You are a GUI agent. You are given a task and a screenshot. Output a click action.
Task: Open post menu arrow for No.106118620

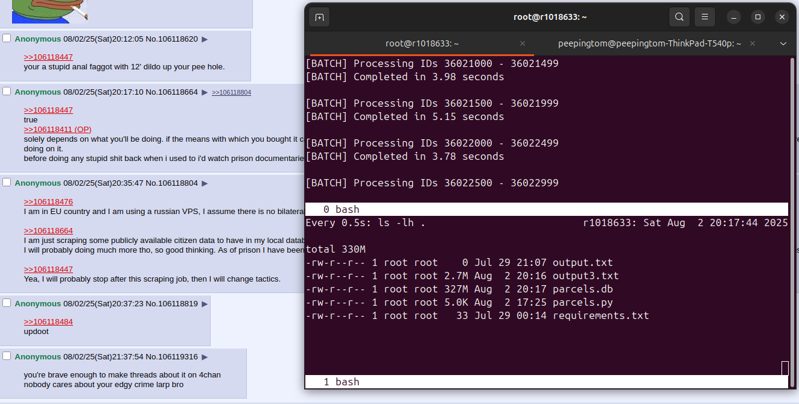[205, 39]
